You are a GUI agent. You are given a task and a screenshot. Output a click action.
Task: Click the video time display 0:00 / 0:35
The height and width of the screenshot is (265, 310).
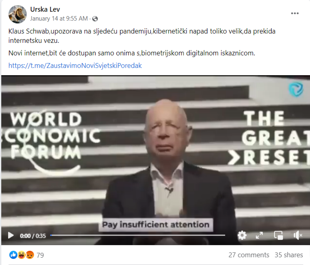tap(33, 236)
